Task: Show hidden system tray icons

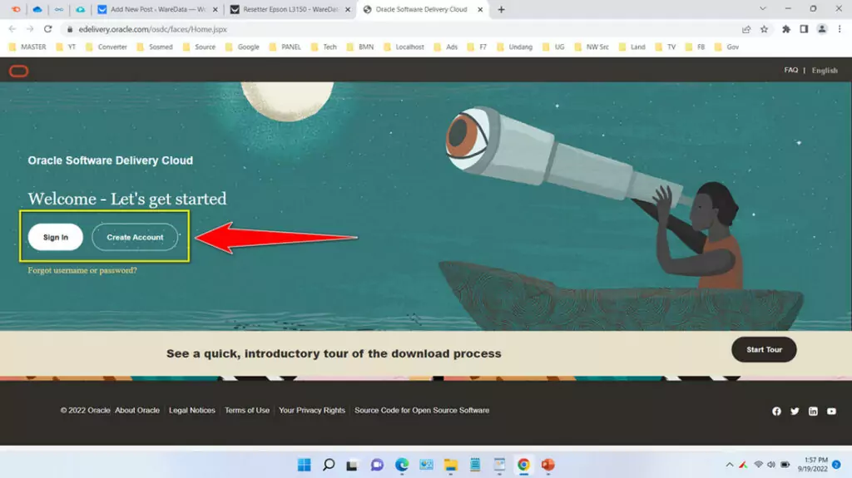Action: pyautogui.click(x=729, y=465)
